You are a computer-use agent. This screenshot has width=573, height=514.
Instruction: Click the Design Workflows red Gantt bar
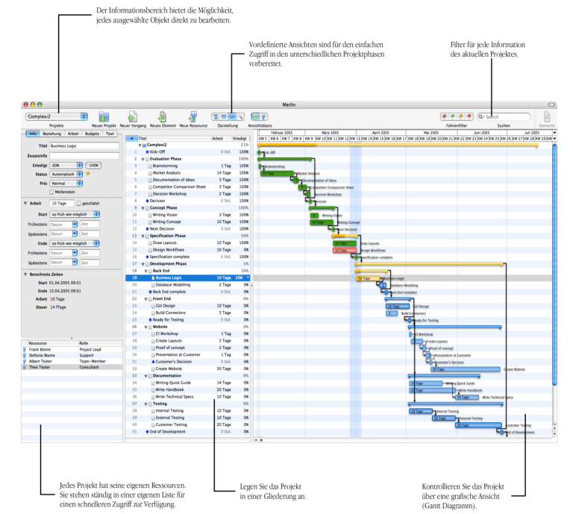(x=345, y=250)
